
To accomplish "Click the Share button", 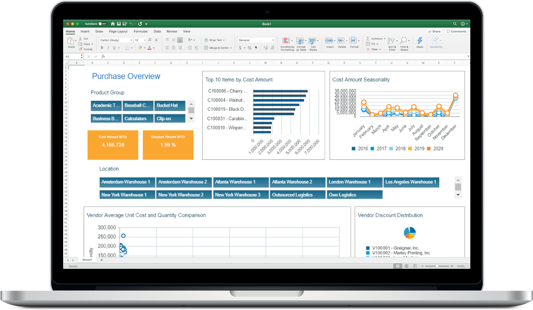I will pos(434,32).
